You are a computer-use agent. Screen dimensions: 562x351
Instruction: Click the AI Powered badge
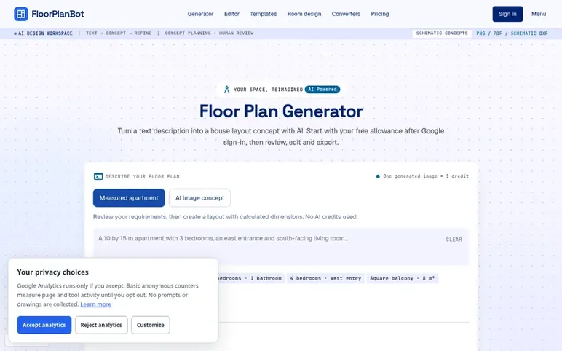(322, 90)
